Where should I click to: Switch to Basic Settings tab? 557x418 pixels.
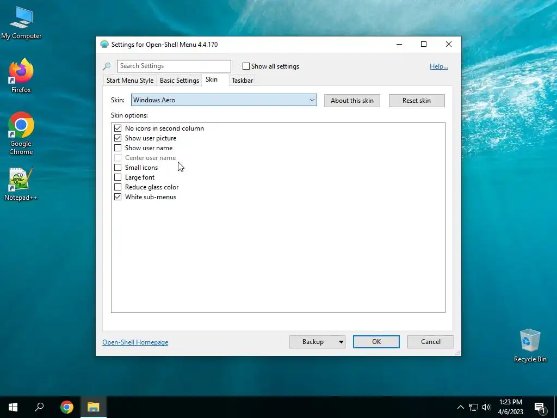(x=180, y=81)
